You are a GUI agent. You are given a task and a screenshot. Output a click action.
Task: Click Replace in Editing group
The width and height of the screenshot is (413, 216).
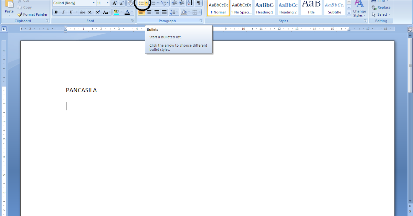[381, 8]
